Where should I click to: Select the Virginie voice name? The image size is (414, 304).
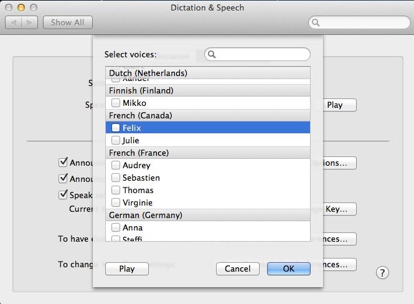pyautogui.click(x=138, y=203)
